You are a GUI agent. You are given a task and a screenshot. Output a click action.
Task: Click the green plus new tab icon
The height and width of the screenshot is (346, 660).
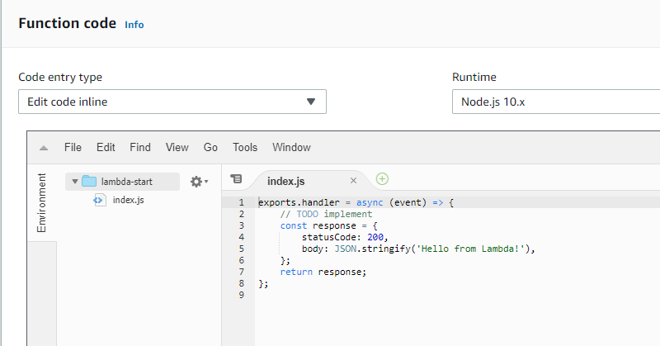tap(382, 179)
